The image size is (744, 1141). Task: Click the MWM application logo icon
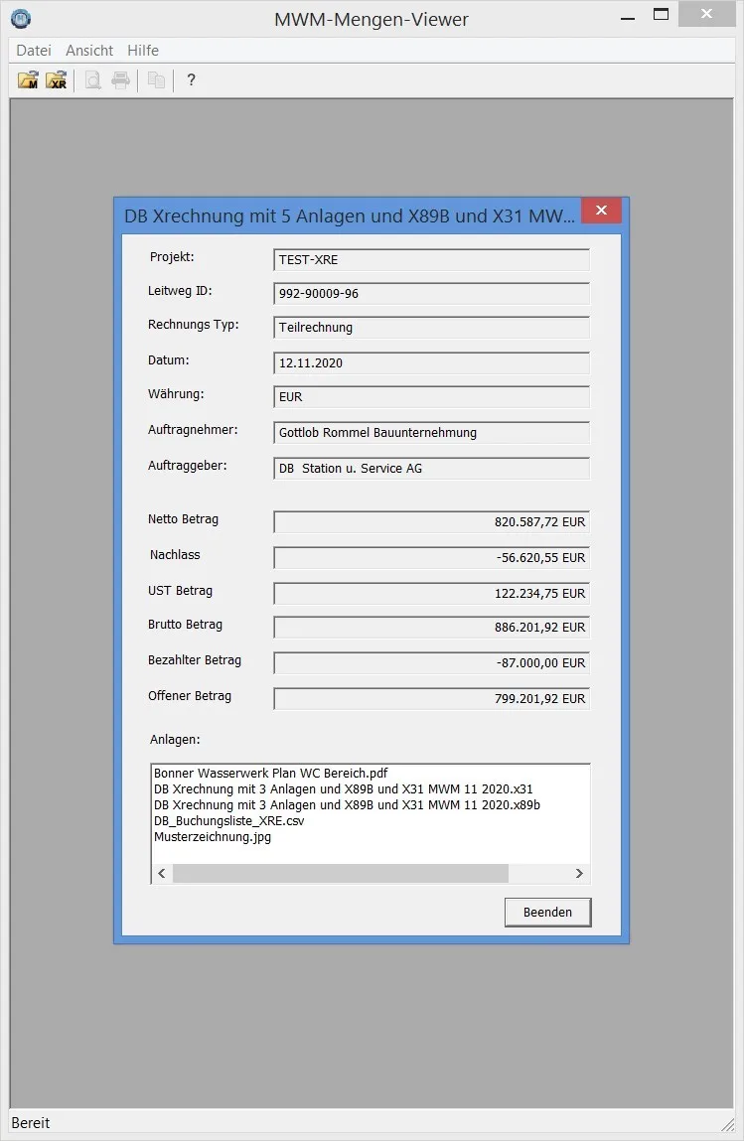pos(21,18)
